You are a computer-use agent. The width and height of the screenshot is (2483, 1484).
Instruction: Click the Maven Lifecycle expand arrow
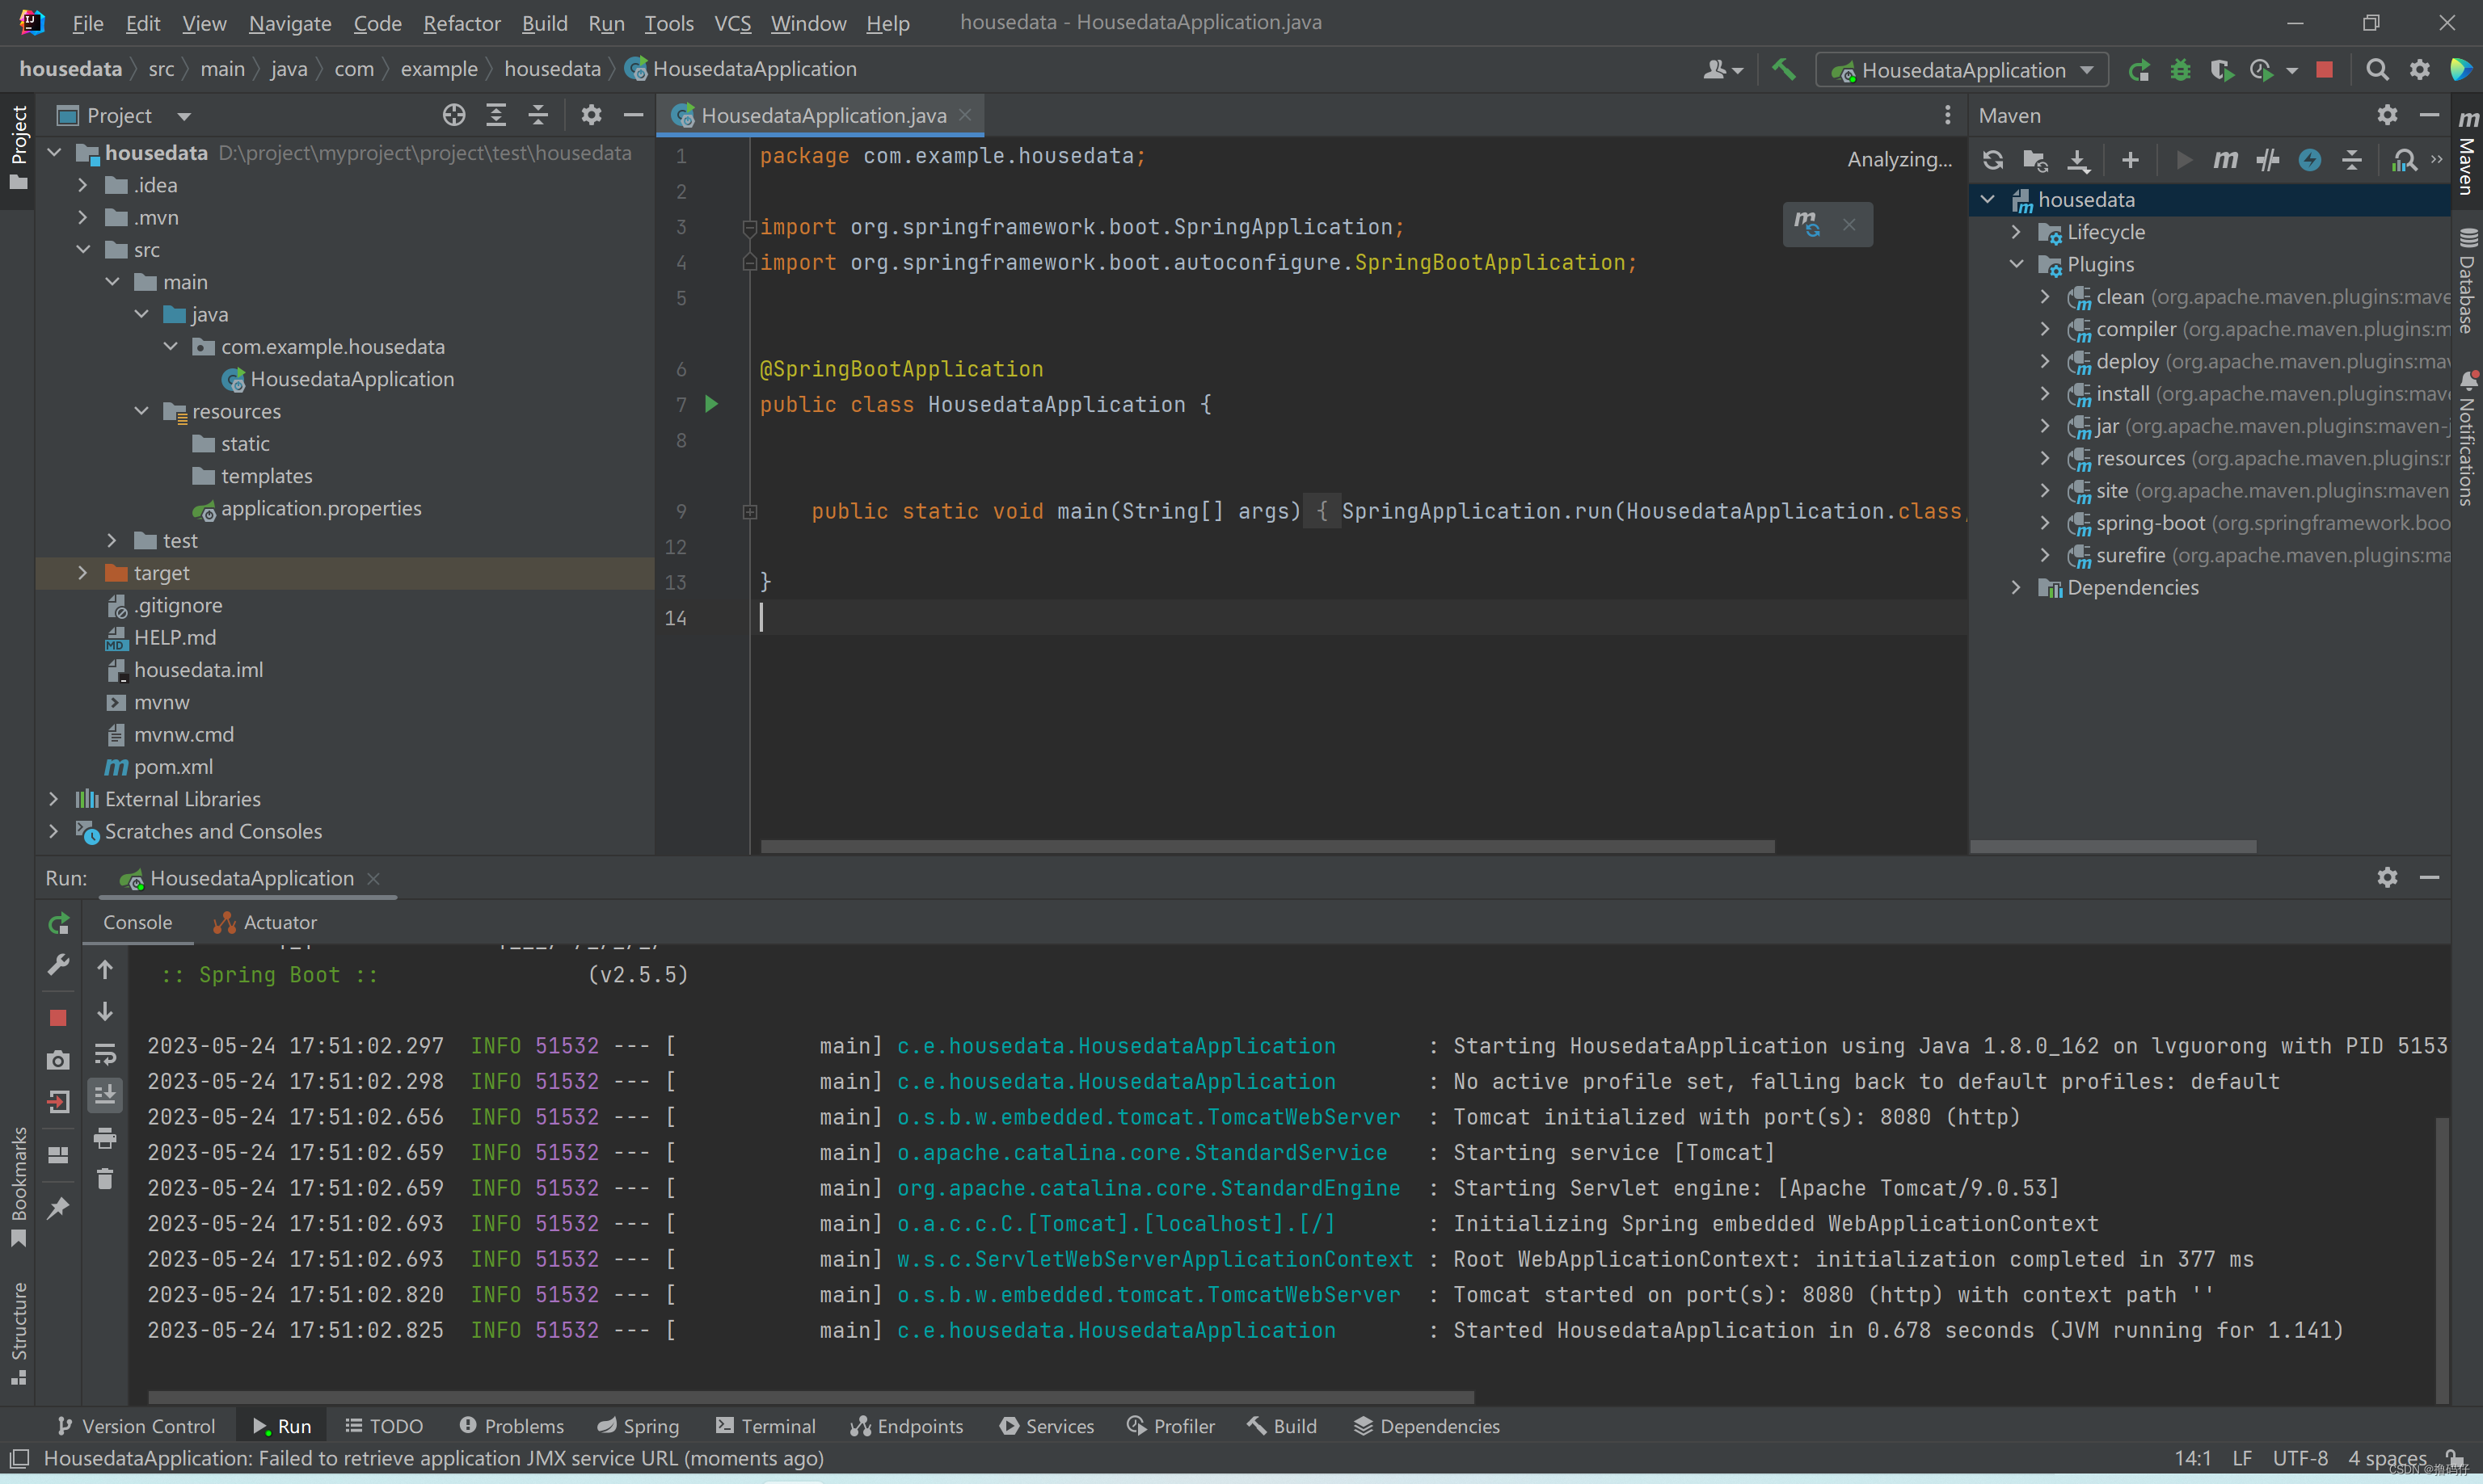(2017, 231)
